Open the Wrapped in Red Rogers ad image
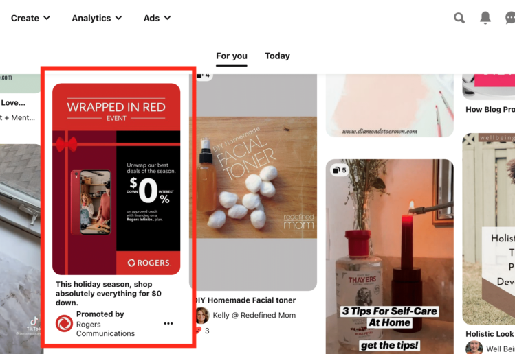Image resolution: width=515 pixels, height=354 pixels. pyautogui.click(x=116, y=179)
